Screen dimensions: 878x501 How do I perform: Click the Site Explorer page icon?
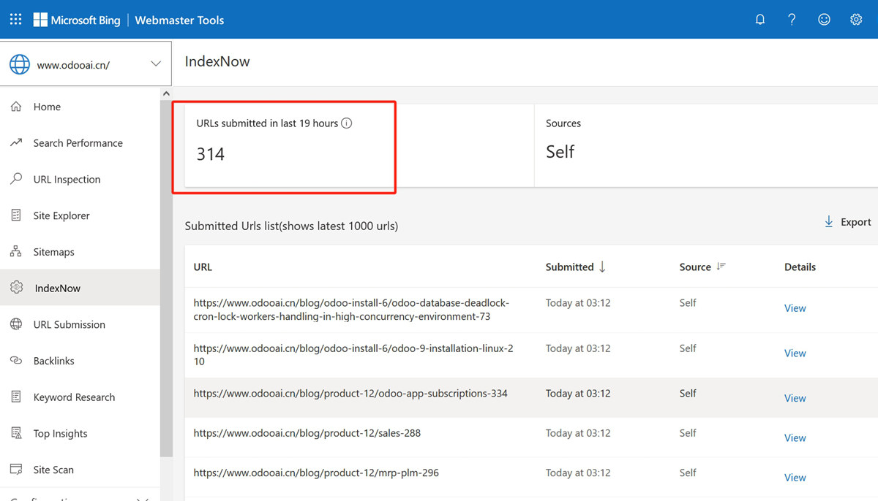pos(16,215)
